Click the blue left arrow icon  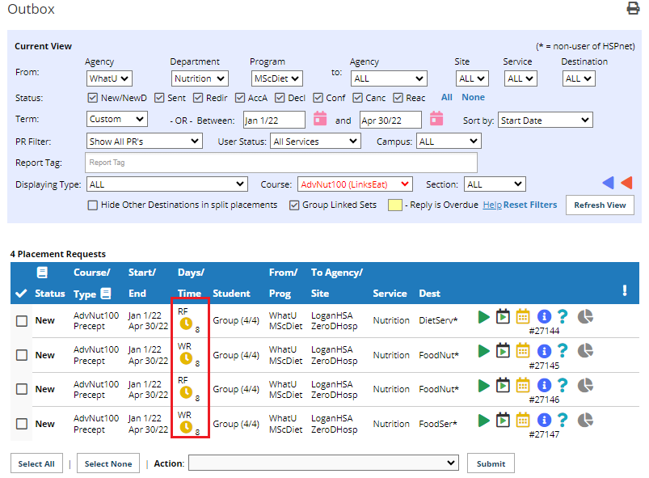pos(608,183)
